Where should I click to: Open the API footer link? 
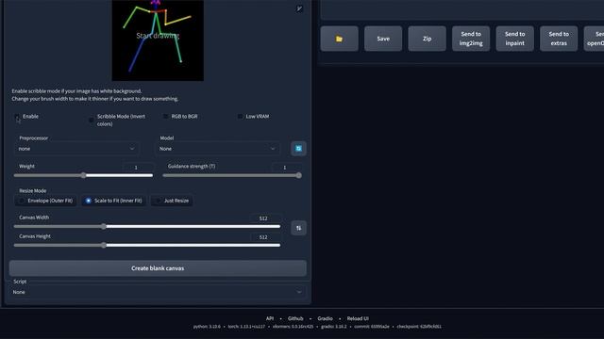click(270, 318)
